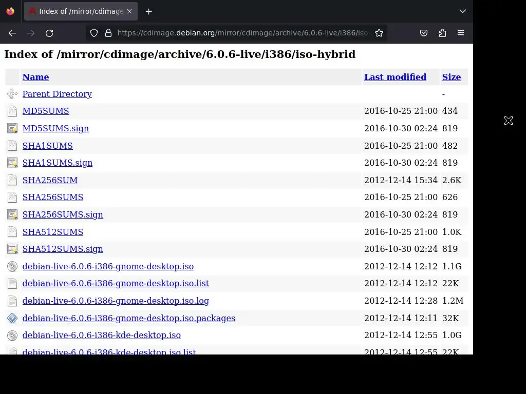Click the 2012-12-14 15:34 date of SHA256SUM
The height and width of the screenshot is (394, 526).
(x=401, y=180)
